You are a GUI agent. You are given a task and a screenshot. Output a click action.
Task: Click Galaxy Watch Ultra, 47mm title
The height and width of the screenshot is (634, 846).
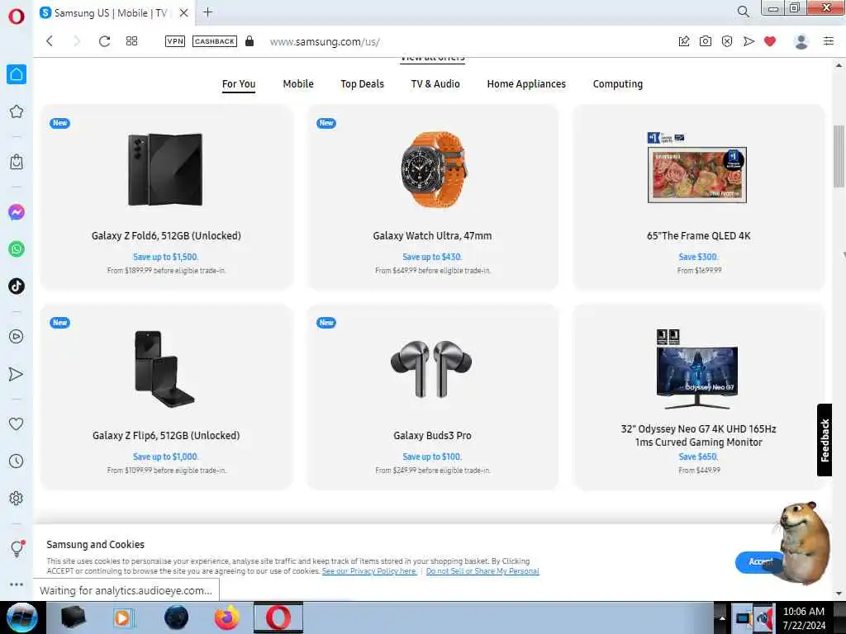[432, 235]
